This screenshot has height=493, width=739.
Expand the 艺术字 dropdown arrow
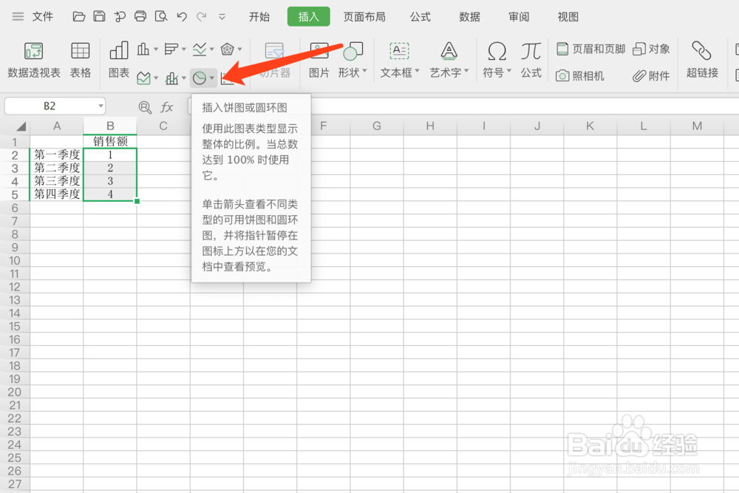coord(466,71)
